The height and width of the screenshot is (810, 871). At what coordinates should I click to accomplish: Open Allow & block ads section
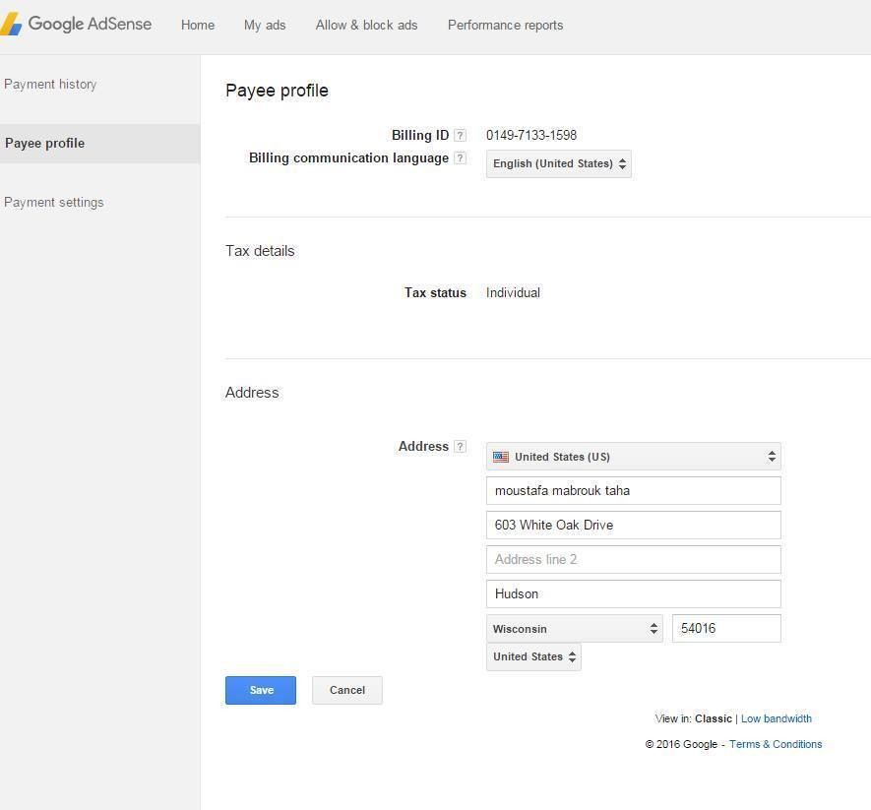point(366,26)
